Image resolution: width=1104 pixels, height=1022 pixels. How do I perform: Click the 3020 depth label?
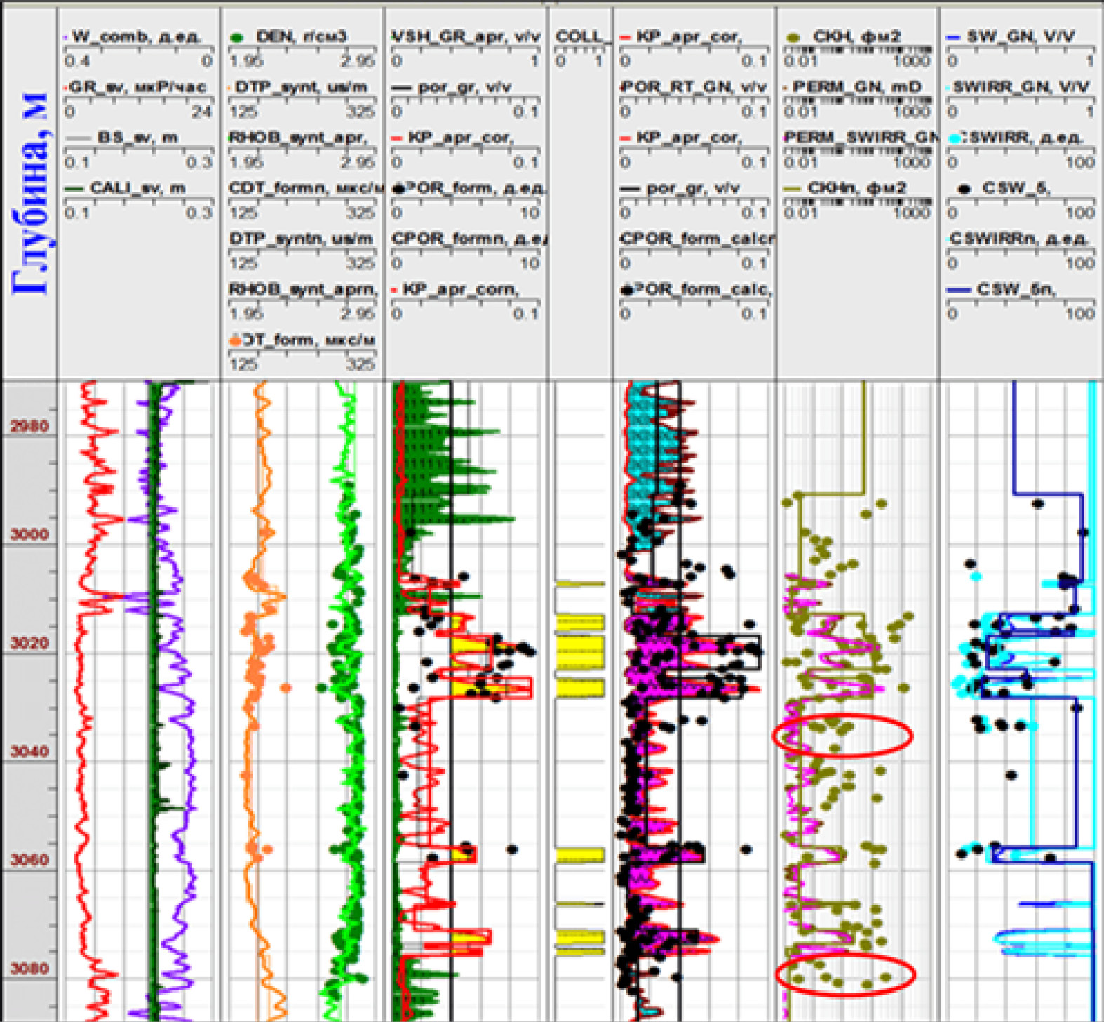pos(29,643)
